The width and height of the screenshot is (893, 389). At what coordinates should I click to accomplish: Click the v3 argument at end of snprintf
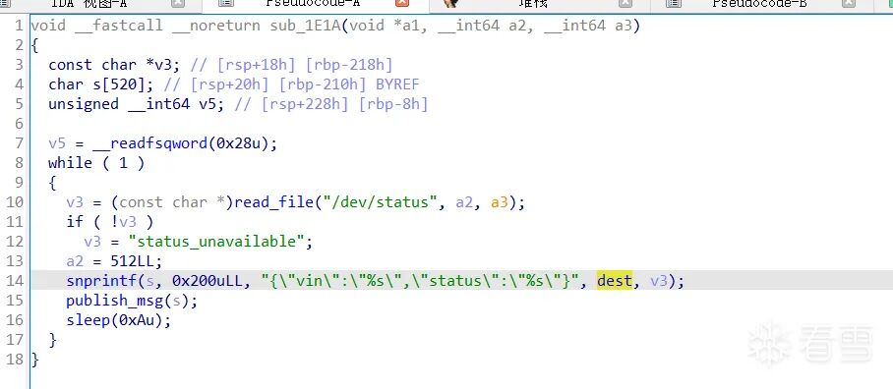pyautogui.click(x=658, y=281)
